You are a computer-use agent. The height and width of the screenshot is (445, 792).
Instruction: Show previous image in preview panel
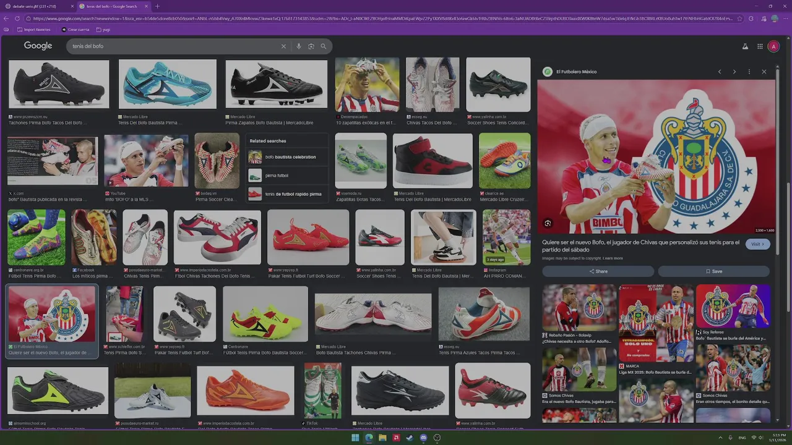720,72
